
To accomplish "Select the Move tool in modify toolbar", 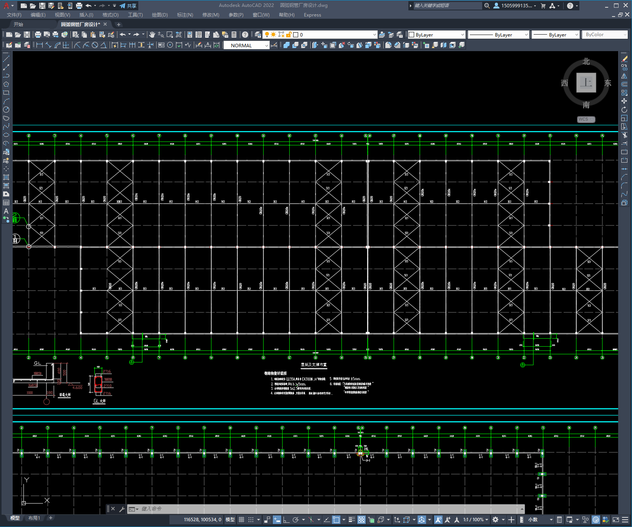I will pyautogui.click(x=624, y=101).
